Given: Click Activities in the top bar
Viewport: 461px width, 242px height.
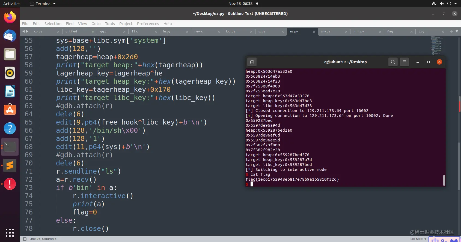Looking at the screenshot, I should (12, 4).
